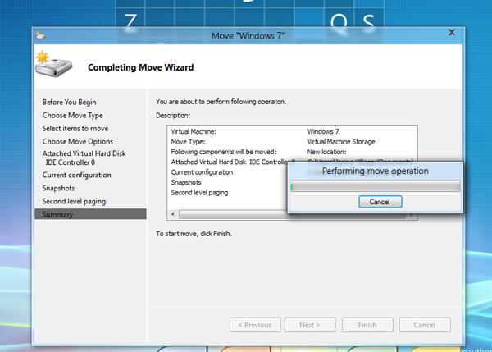Close the Move "Windows 7" window
Screen dimensions: 492x352
click(x=452, y=32)
